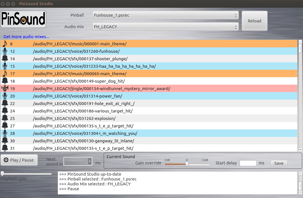The image size is (303, 198).
Task: Save the current sound settings
Action: coord(279,163)
